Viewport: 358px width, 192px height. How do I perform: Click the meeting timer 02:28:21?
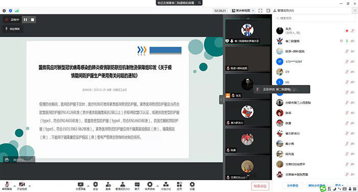coord(220,11)
